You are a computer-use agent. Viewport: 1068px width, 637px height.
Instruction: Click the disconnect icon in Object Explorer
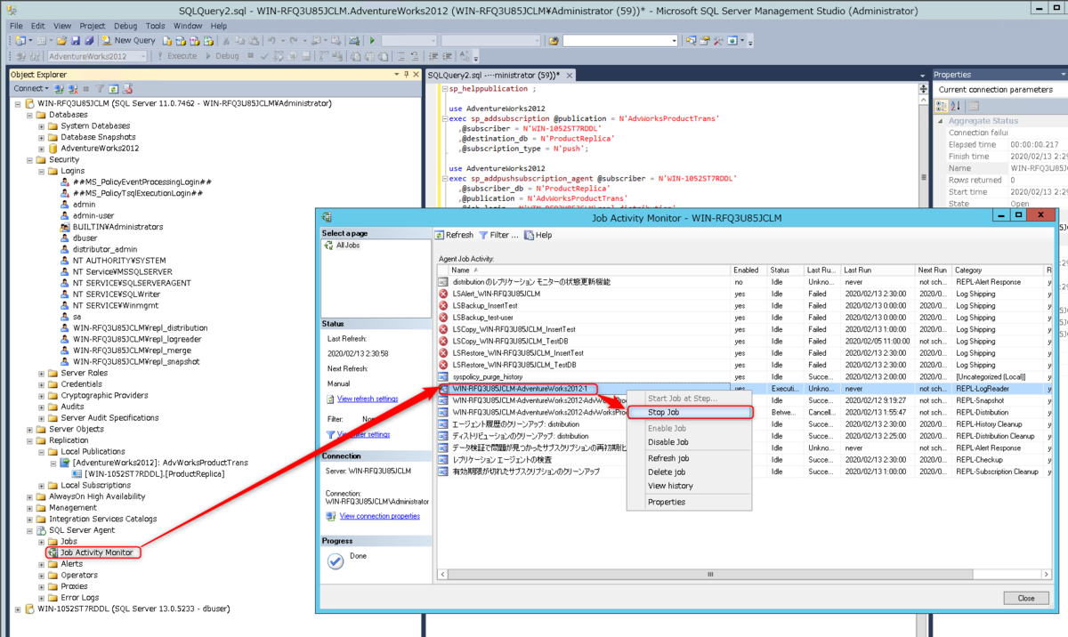[72, 89]
